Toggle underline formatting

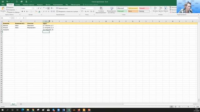pyautogui.click(x=27, y=12)
